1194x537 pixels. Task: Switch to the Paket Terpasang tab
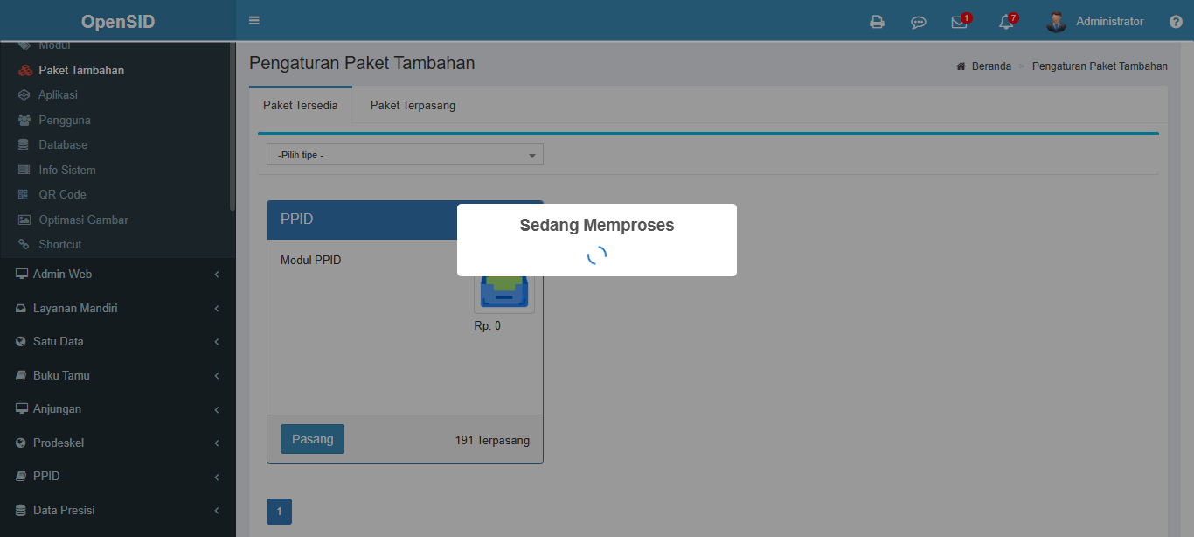click(413, 105)
